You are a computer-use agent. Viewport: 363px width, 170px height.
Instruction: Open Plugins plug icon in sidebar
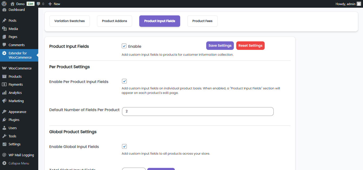[x=4, y=120]
